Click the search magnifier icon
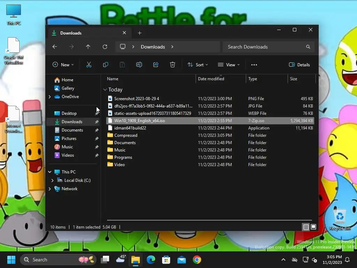 coord(308,47)
